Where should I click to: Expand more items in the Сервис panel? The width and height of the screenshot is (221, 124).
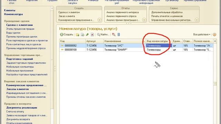pos(197,20)
